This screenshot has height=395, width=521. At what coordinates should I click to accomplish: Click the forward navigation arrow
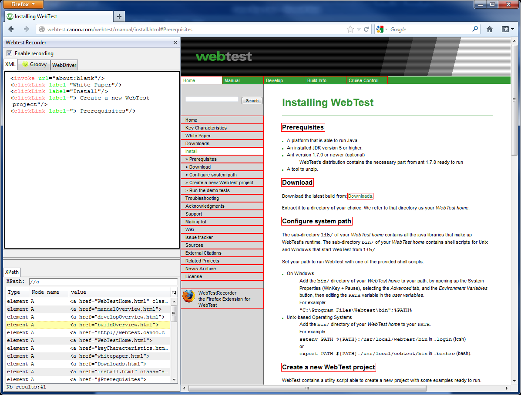[26, 29]
